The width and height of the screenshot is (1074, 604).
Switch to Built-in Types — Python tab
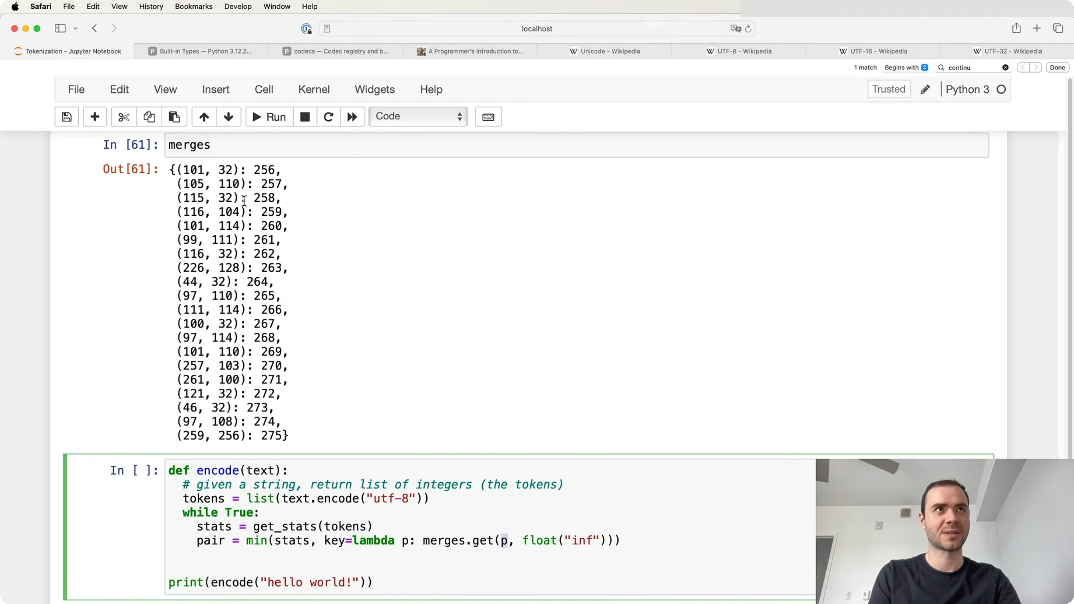click(201, 51)
